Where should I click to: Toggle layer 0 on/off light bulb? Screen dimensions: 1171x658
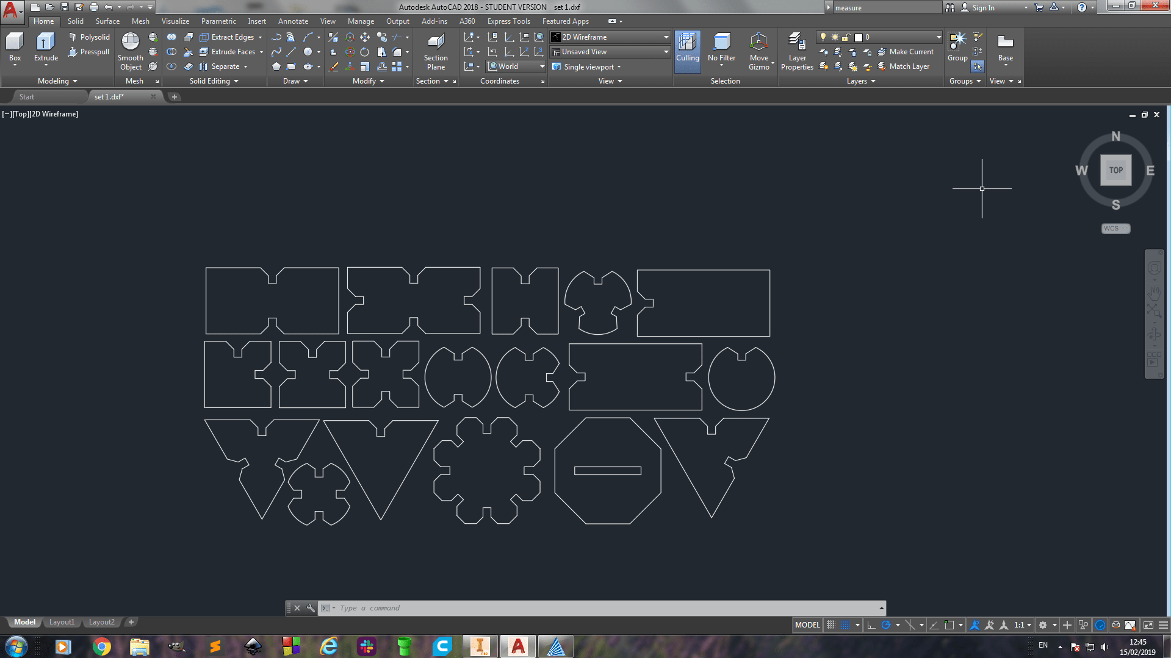point(823,37)
